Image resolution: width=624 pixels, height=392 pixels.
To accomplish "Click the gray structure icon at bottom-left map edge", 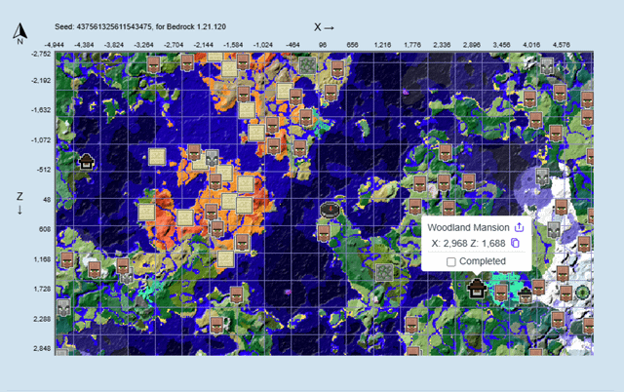I will (64, 308).
